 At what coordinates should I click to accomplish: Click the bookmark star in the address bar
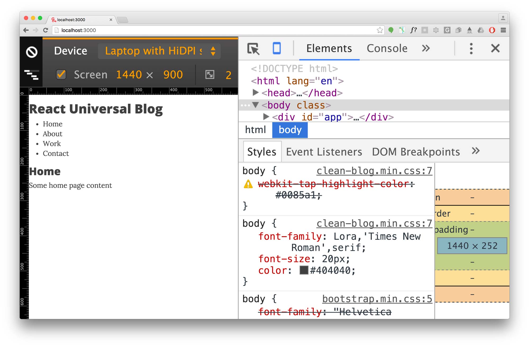pos(380,30)
